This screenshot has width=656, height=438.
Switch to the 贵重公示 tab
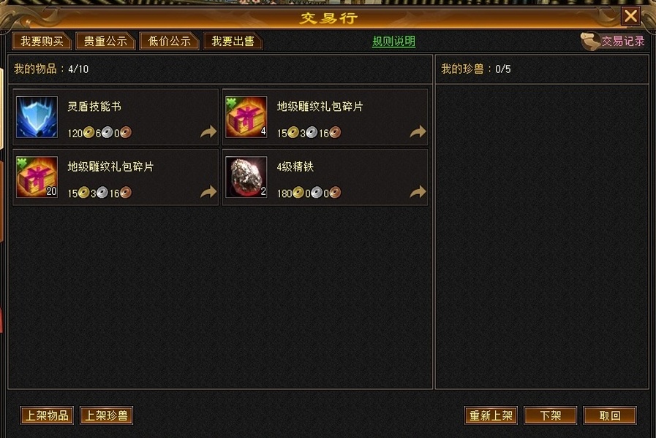(105, 41)
